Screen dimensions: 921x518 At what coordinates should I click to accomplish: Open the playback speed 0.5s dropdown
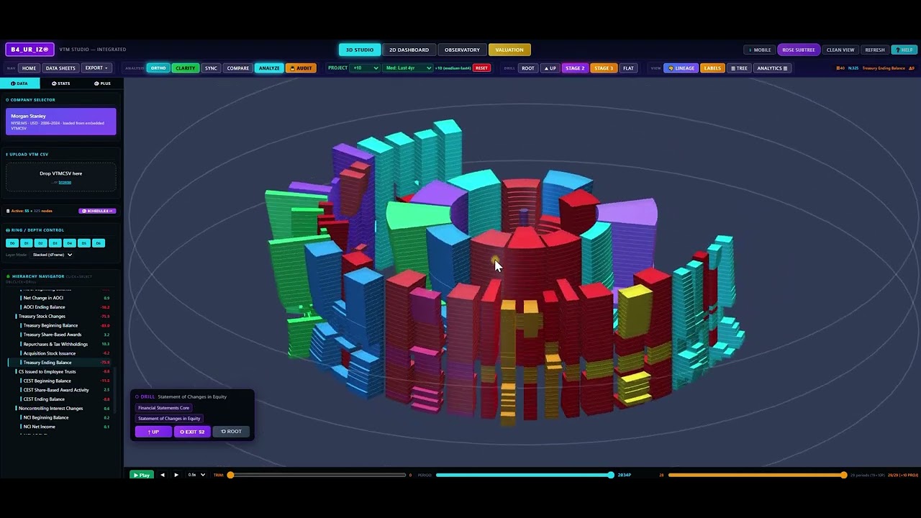point(196,475)
